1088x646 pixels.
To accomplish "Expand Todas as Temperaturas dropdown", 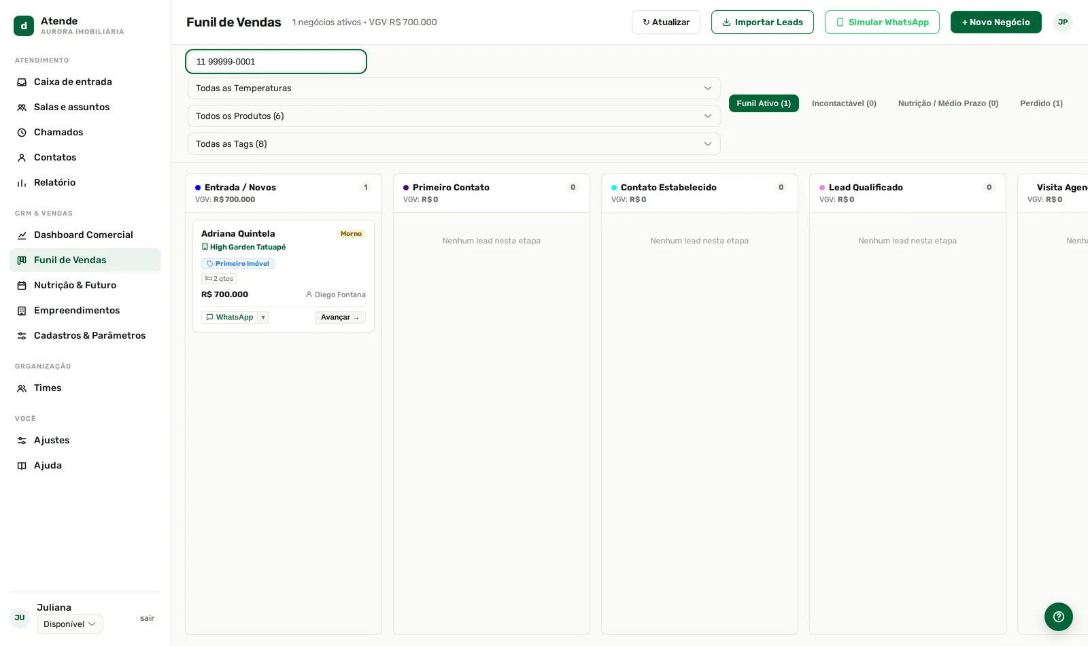I will click(x=454, y=88).
